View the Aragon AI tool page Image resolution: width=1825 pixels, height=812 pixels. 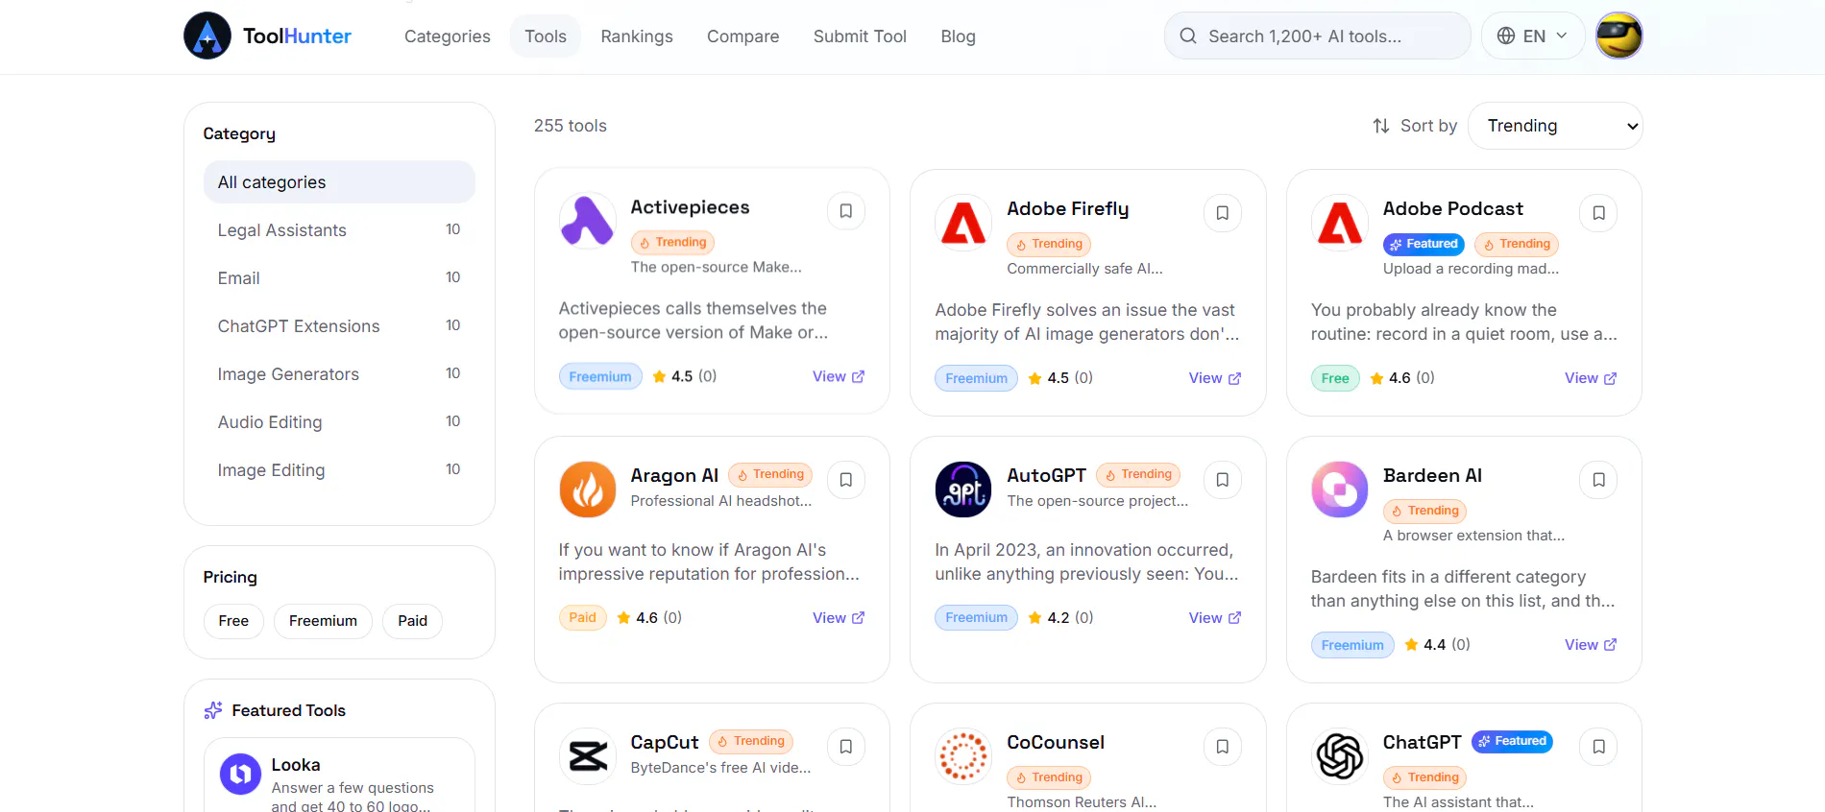point(839,618)
